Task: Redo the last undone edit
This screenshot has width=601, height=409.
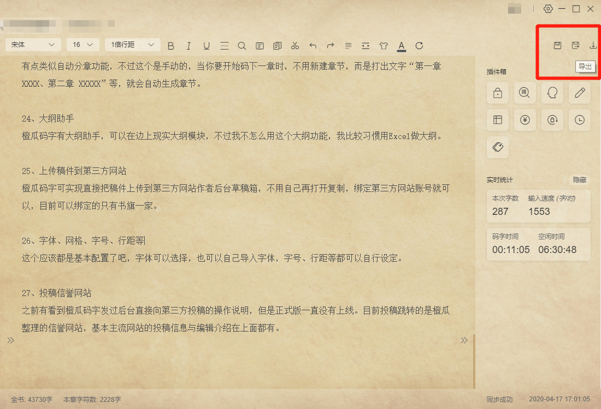Action: (x=331, y=46)
